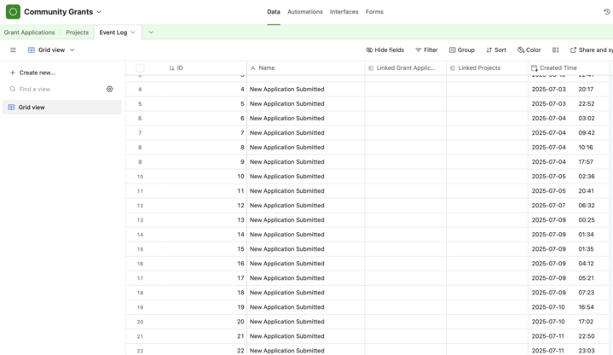Click time 16:54 in row 19
This screenshot has width=613, height=355.
coord(586,307)
